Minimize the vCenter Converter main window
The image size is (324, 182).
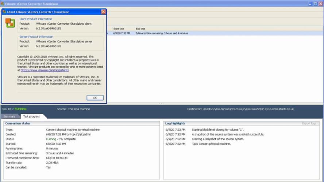310,4
